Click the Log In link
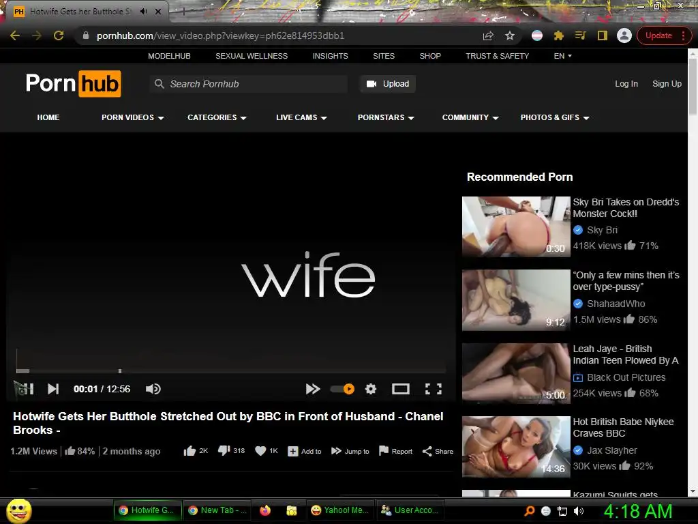The height and width of the screenshot is (524, 698). click(626, 84)
